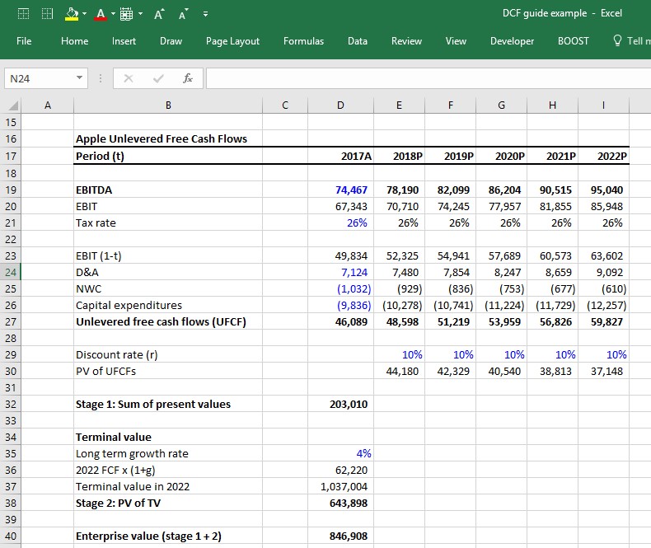
Task: Decrease the font size
Action: 183,15
